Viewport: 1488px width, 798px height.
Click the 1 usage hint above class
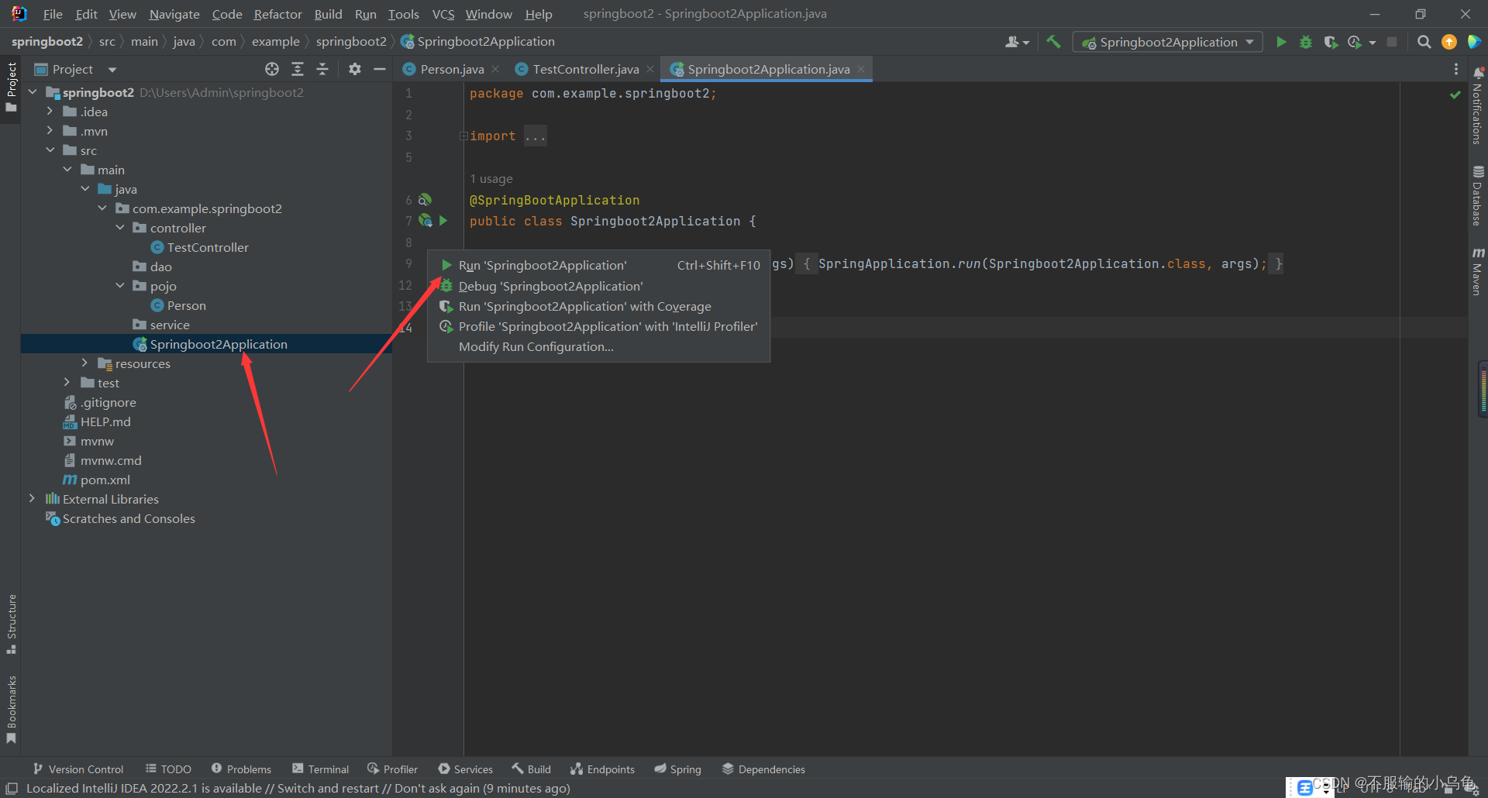[x=491, y=179]
